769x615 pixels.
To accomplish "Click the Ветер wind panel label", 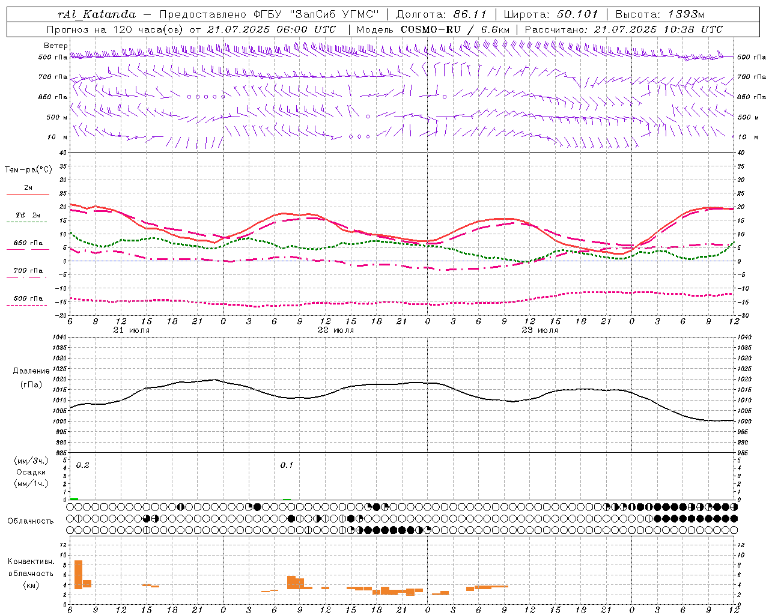I will click(56, 46).
